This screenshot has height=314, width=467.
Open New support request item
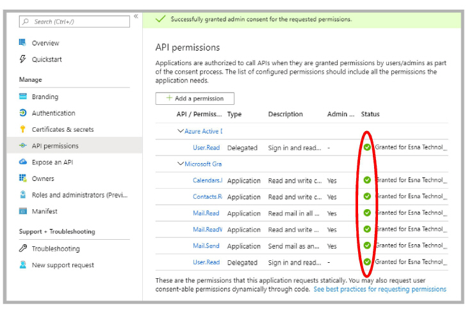63,265
